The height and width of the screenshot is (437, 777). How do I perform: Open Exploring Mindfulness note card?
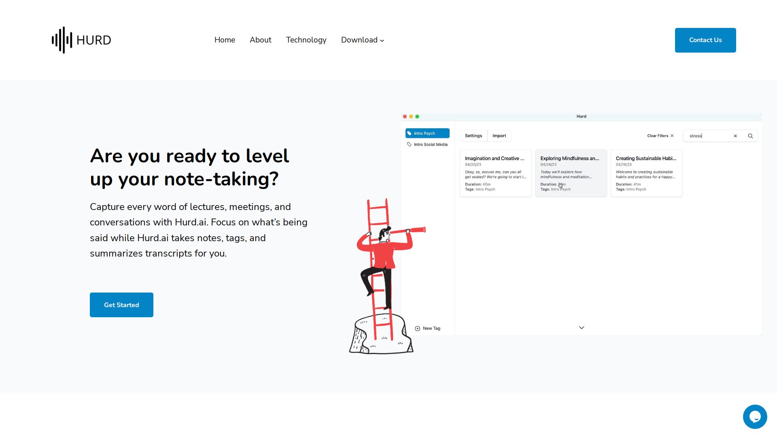[x=571, y=173]
